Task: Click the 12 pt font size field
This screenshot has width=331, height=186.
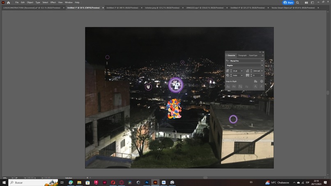Action: [237, 71]
